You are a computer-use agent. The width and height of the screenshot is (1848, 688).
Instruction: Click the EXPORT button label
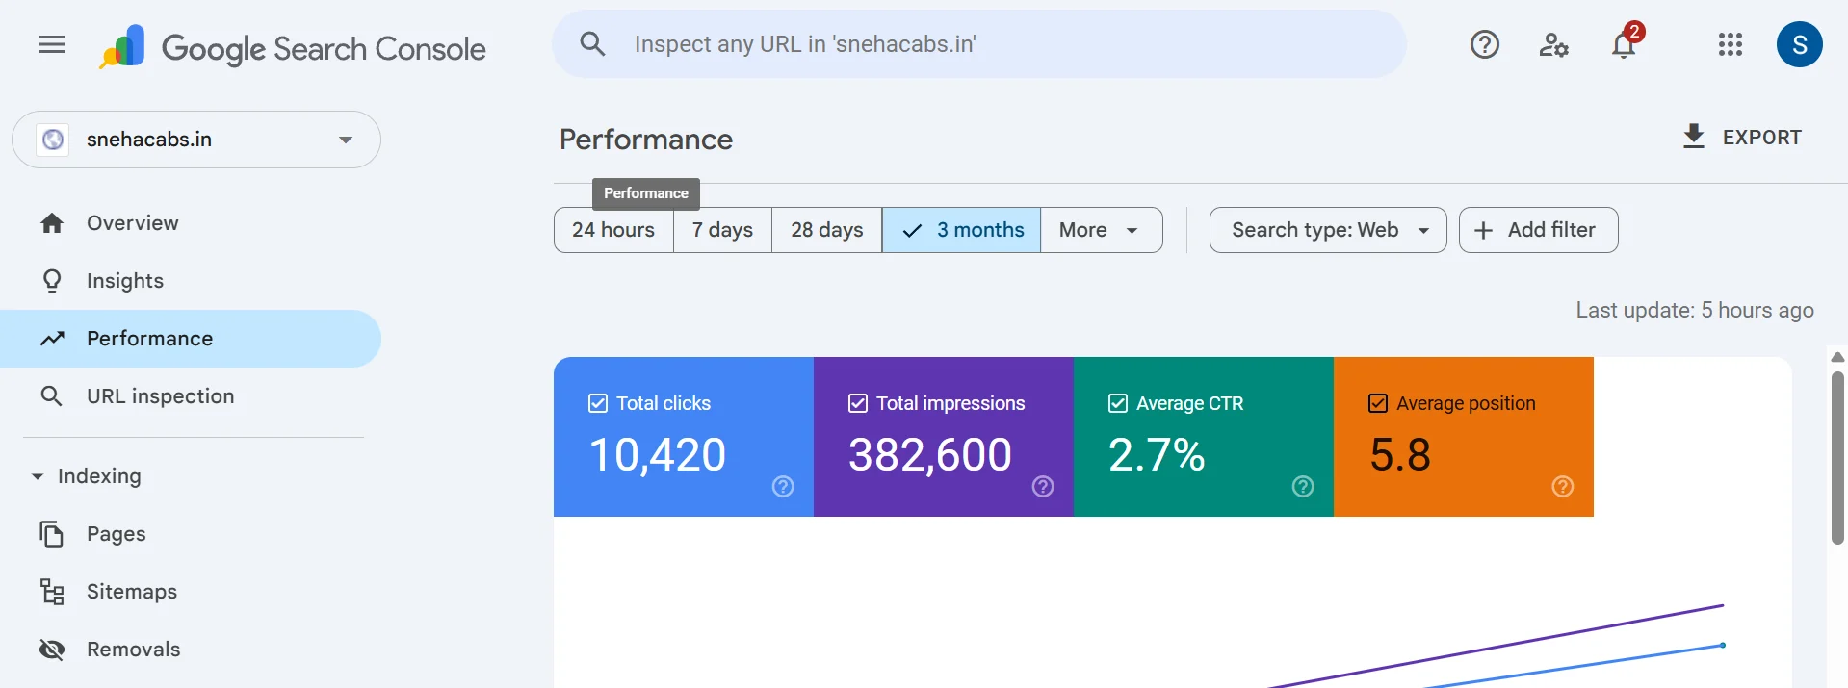point(1761,138)
